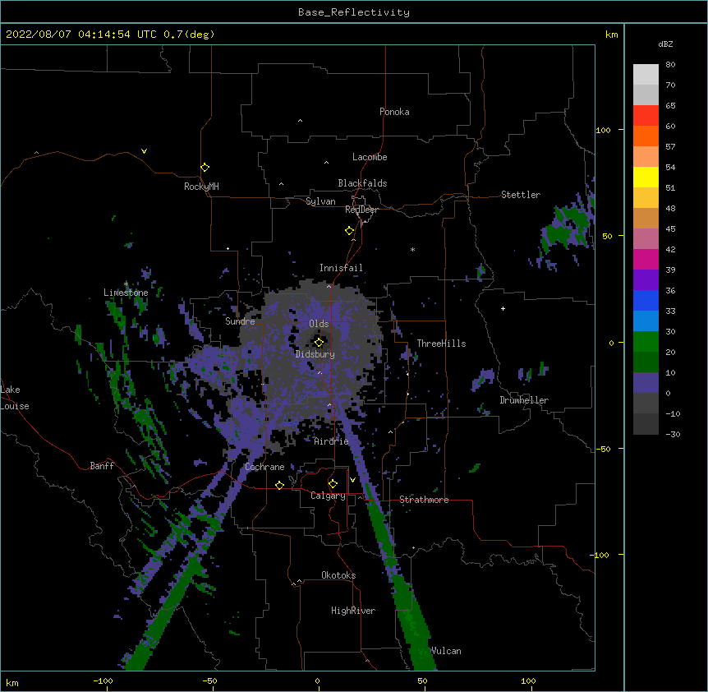Click the -30 value on dBZ legend

coord(673,434)
